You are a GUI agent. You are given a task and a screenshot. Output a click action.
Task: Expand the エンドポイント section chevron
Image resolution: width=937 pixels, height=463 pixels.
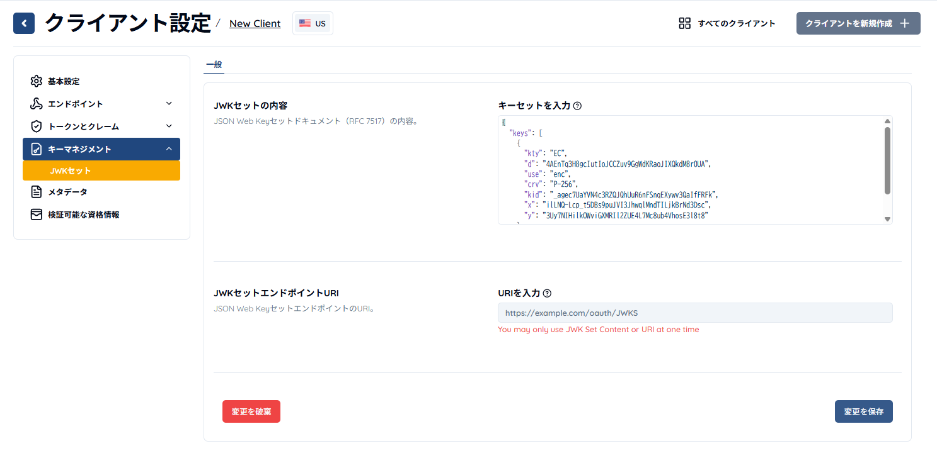point(169,103)
